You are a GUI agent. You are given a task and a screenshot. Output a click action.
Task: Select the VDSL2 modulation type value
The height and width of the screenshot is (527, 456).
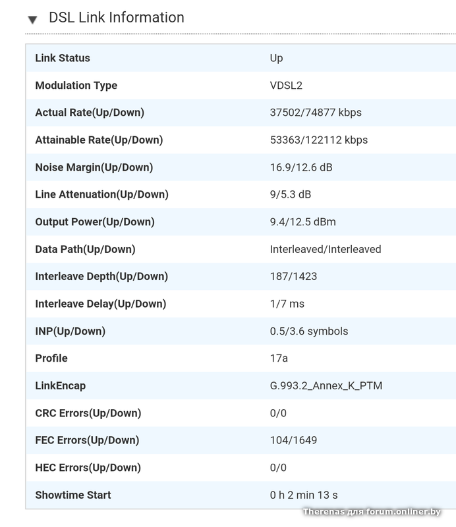[286, 86]
